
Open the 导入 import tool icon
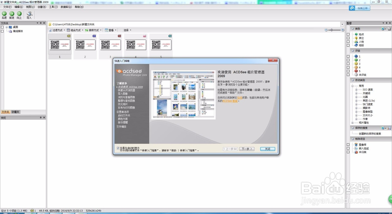[29, 14]
